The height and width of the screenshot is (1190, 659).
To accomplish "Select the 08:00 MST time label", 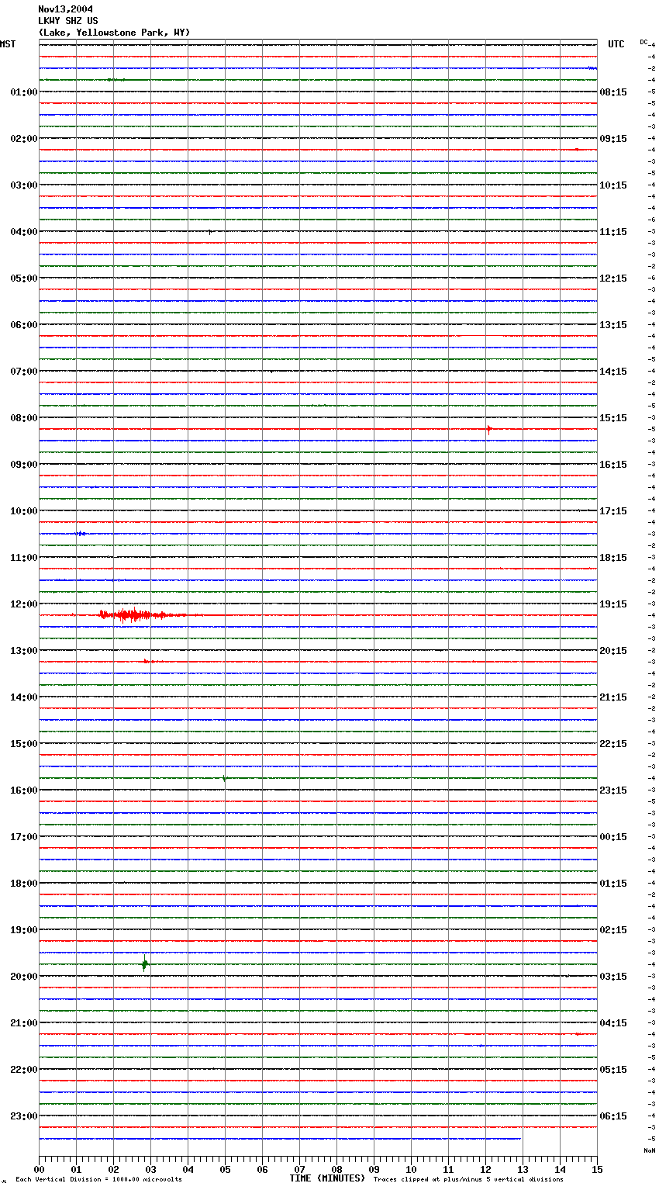I will tap(23, 418).
